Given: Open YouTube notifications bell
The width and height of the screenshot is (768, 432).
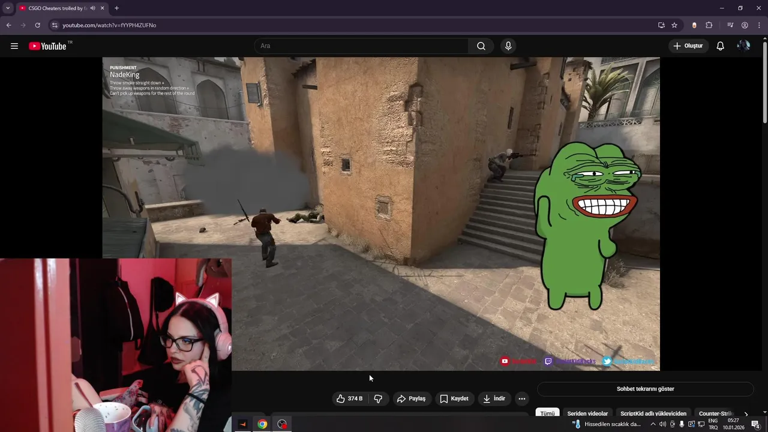Looking at the screenshot, I should click(721, 46).
